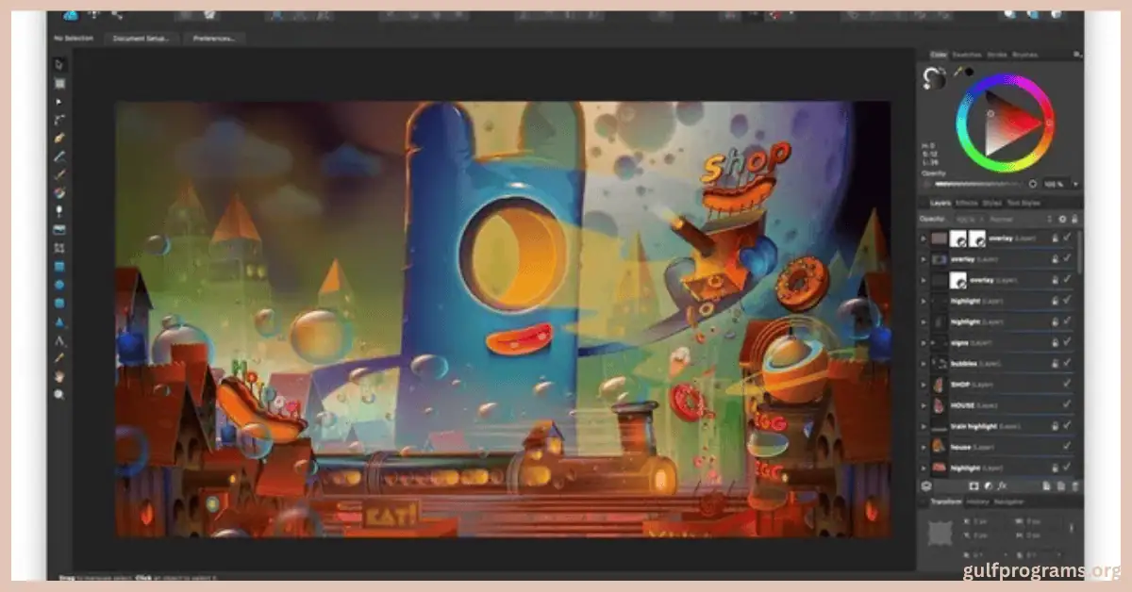Toggle visibility of the bubbles layer
Viewport: 1132px width, 592px height.
1066,362
